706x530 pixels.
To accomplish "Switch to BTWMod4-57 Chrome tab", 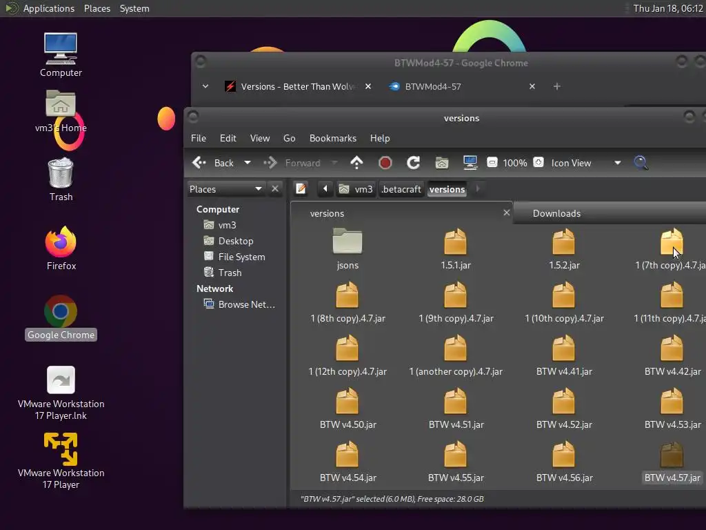I will [x=463, y=86].
